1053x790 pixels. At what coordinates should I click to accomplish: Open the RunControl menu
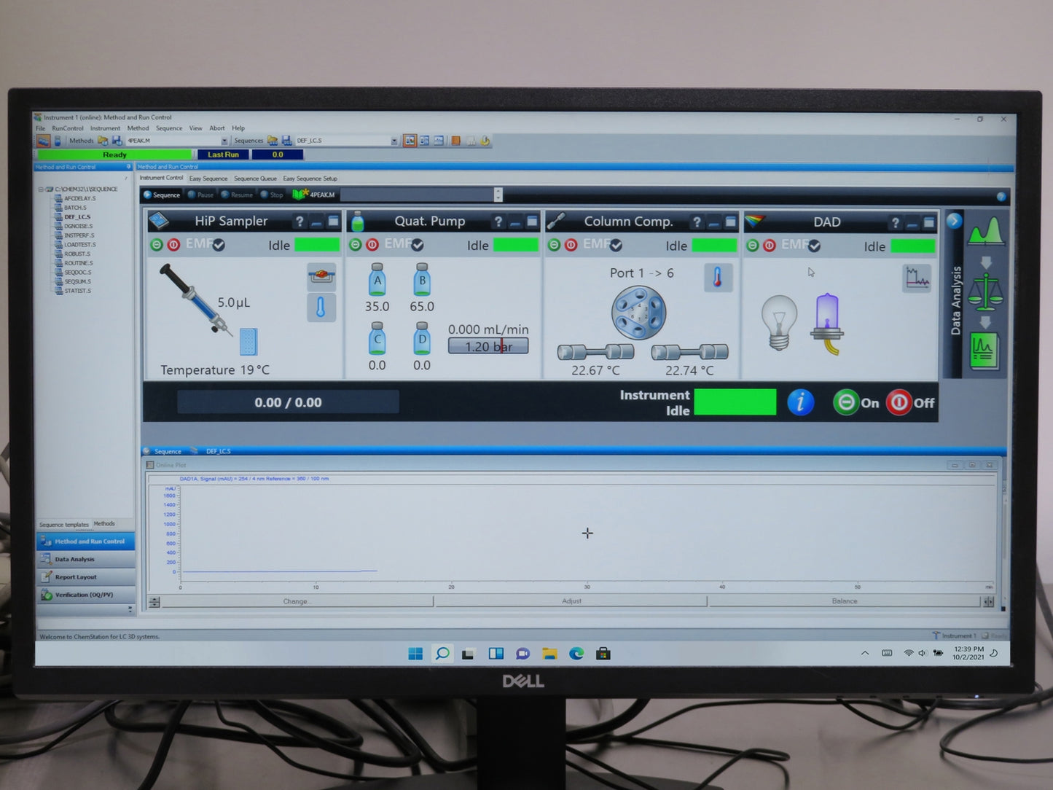click(x=68, y=128)
